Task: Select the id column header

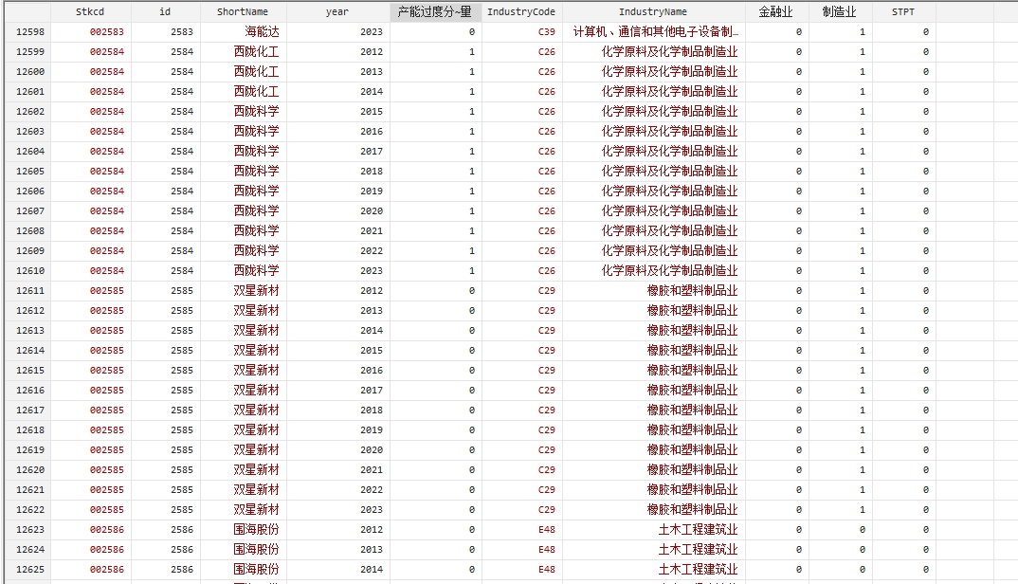Action: [x=165, y=11]
